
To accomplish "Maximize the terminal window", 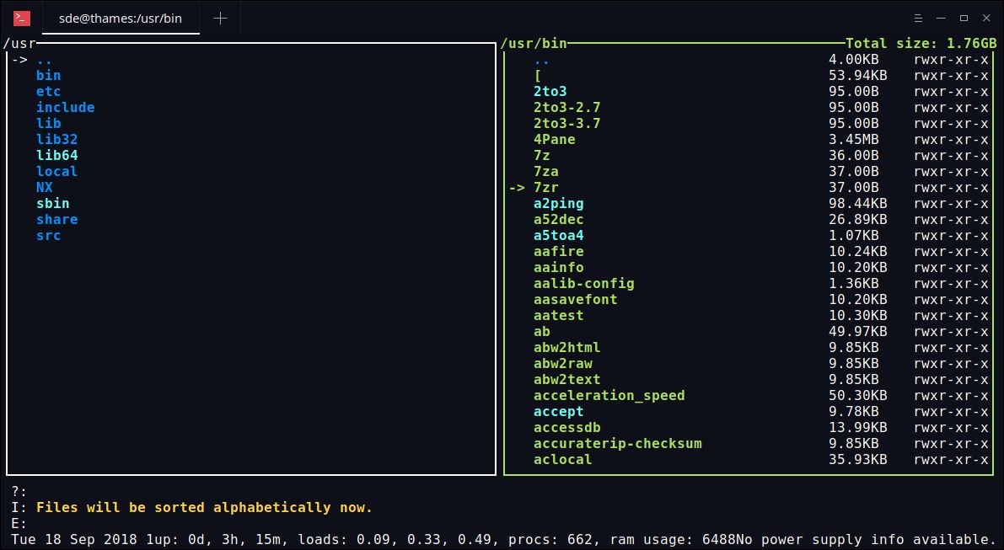I will (x=964, y=19).
